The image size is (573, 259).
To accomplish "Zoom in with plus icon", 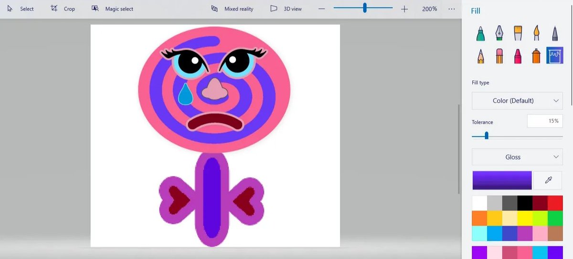I will tap(404, 9).
